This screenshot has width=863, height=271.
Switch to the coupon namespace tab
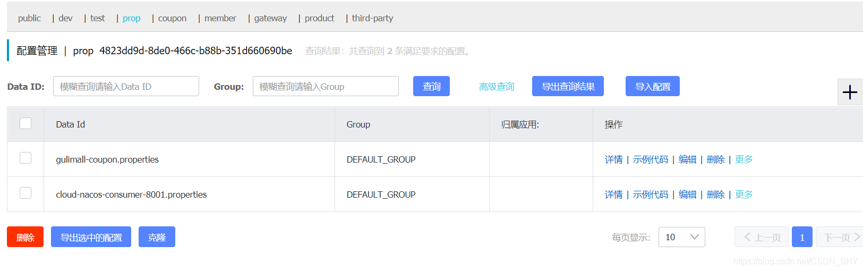(x=172, y=18)
